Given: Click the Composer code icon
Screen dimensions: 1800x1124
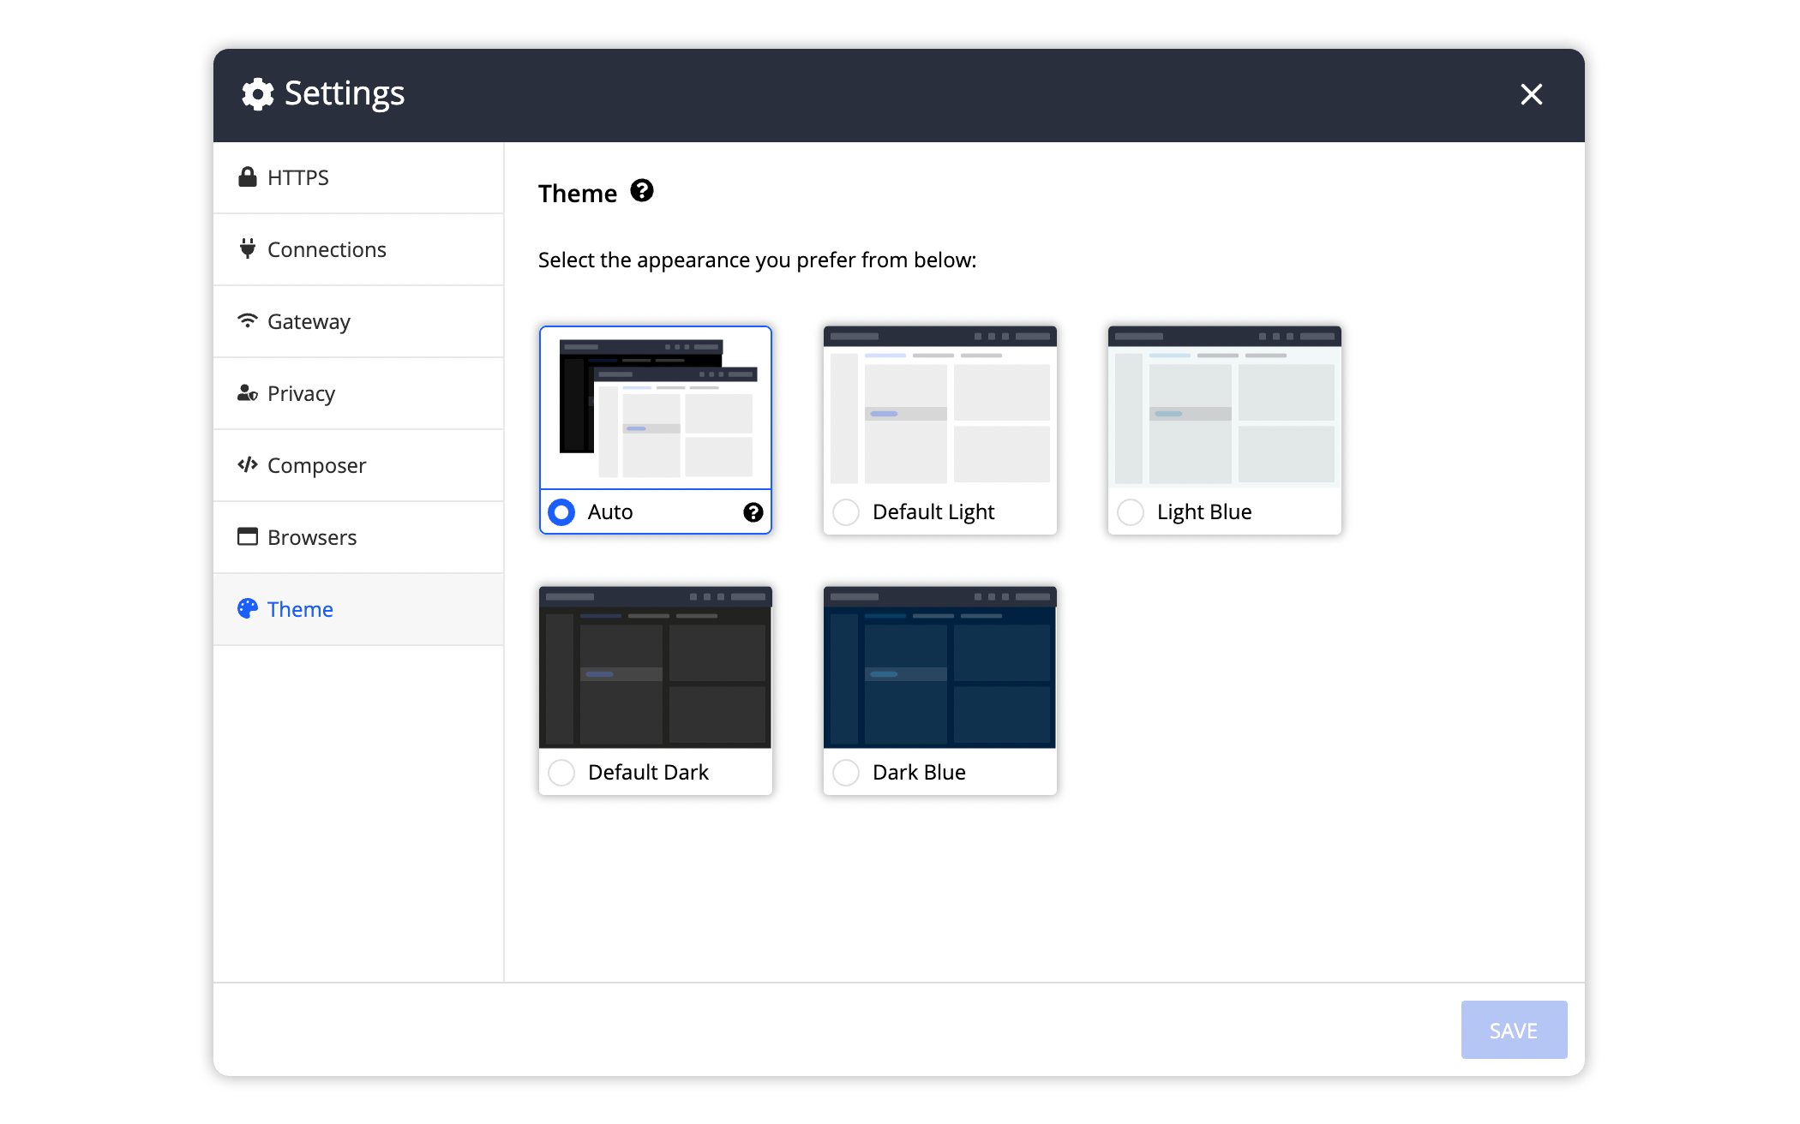Looking at the screenshot, I should tap(246, 465).
